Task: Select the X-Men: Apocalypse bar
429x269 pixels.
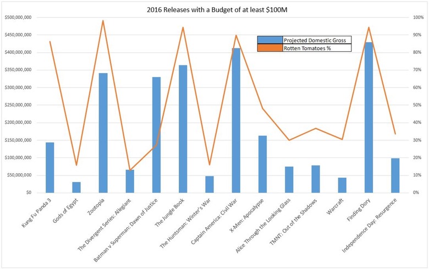Action: point(262,164)
